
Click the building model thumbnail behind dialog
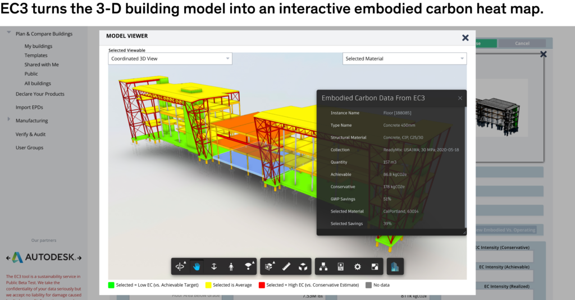point(498,117)
